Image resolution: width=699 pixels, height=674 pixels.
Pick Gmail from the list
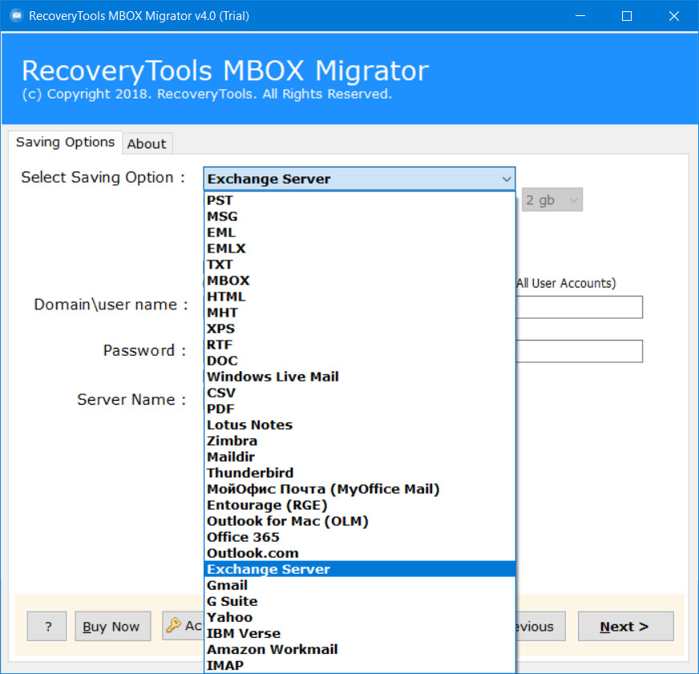pos(359,586)
